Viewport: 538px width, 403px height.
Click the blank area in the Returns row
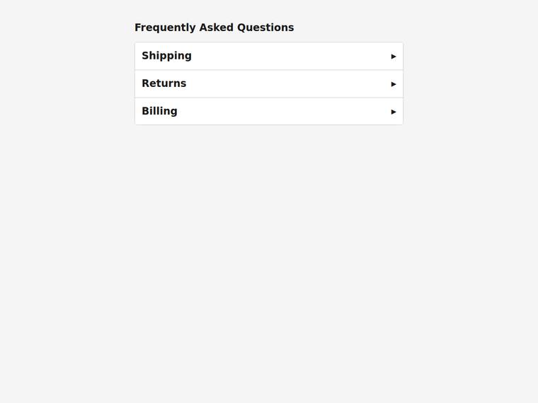(288, 84)
